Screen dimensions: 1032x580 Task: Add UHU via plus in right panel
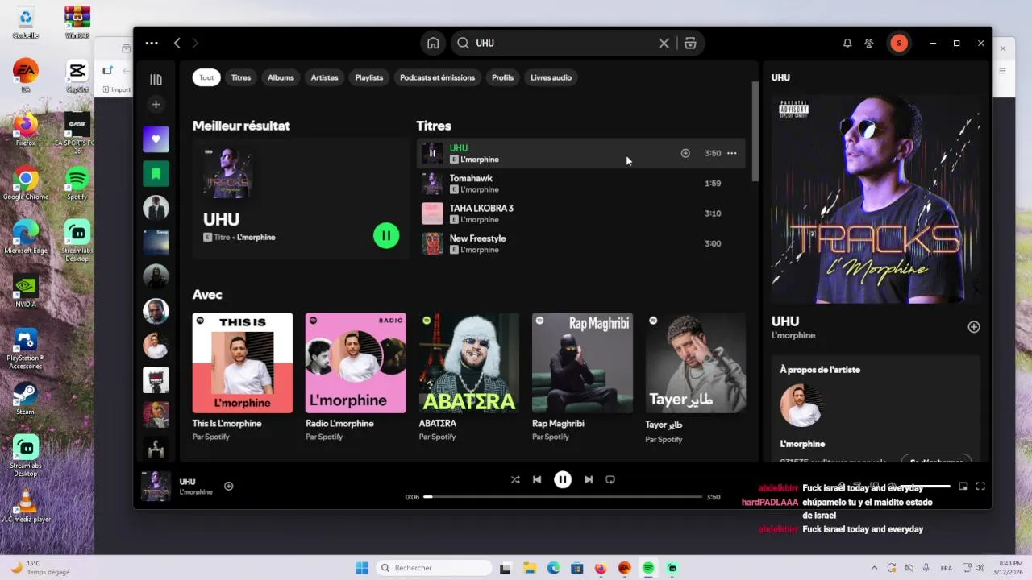coord(974,327)
